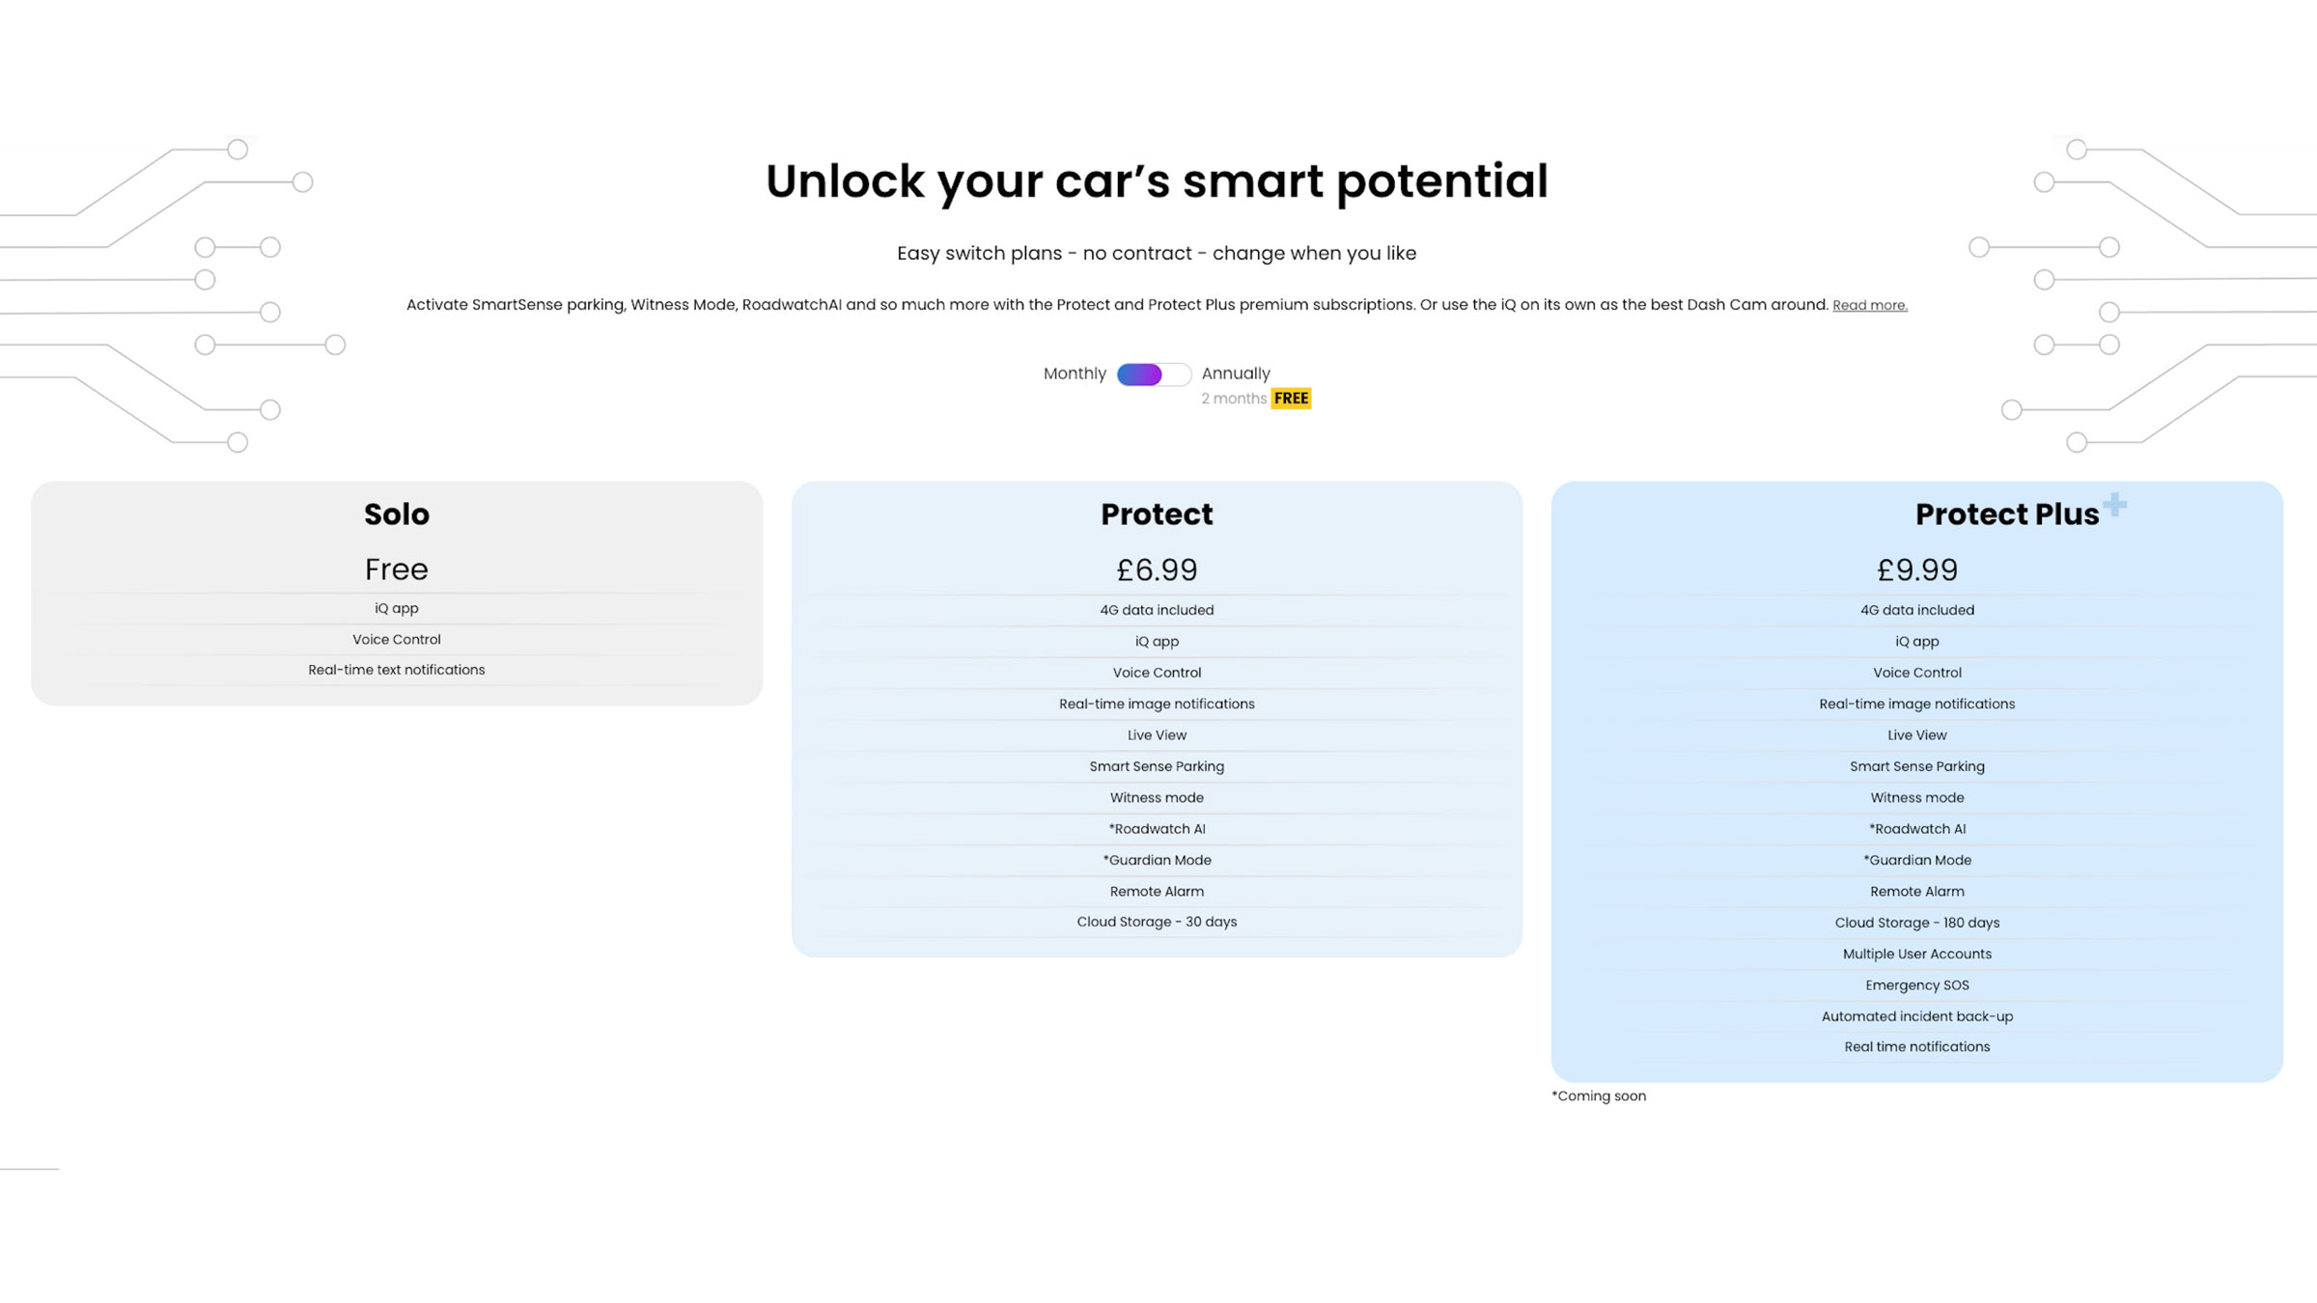Click 'Emergency SOS' under Protect Plus

(x=1916, y=984)
